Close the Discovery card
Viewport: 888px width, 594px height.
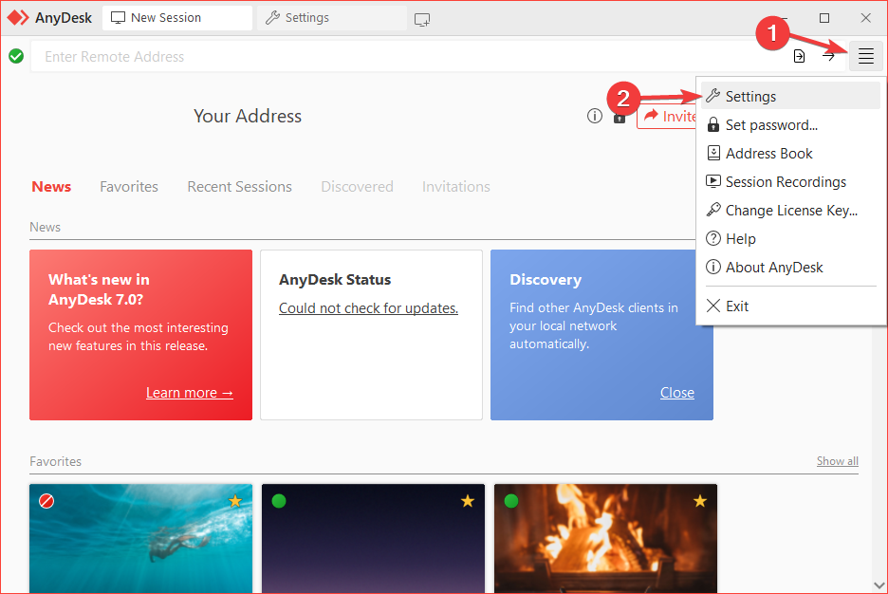(676, 393)
